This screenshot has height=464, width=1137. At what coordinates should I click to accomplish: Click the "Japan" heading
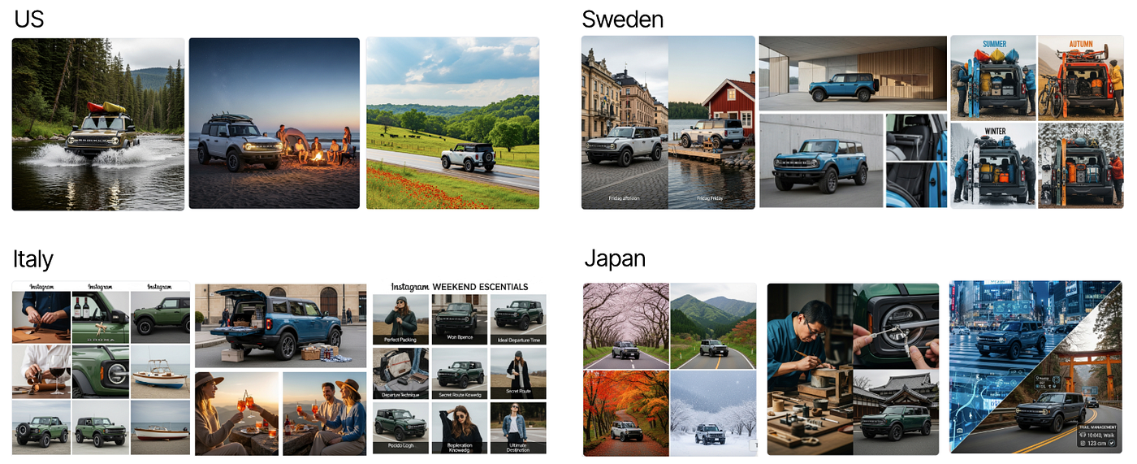point(616,258)
